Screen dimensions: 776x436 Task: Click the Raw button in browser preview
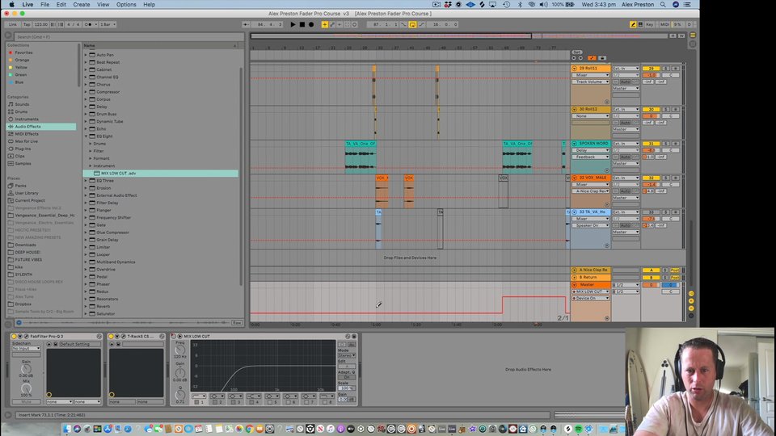tap(237, 323)
